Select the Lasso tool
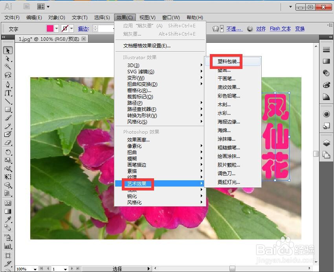Screen dimensions: 334x272 point(8,75)
